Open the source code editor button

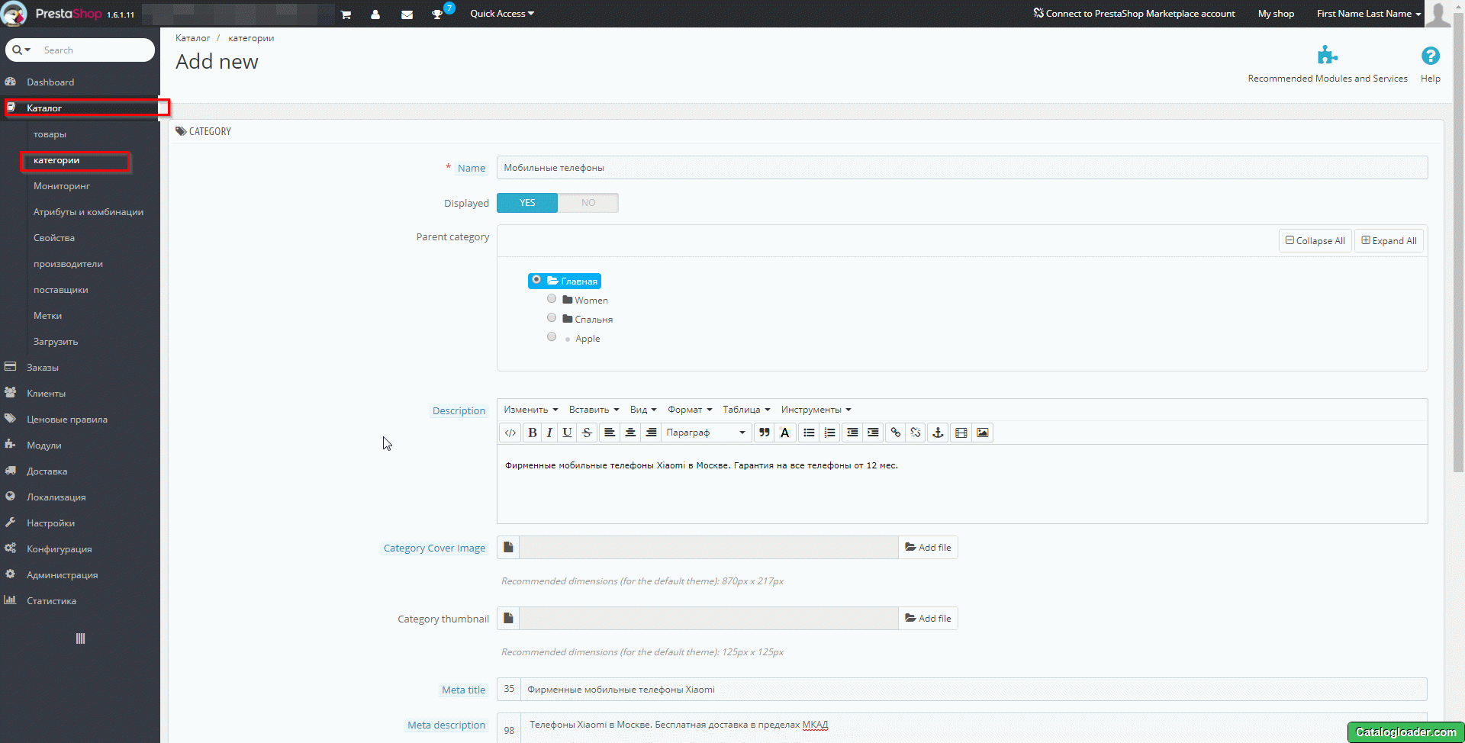[510, 433]
